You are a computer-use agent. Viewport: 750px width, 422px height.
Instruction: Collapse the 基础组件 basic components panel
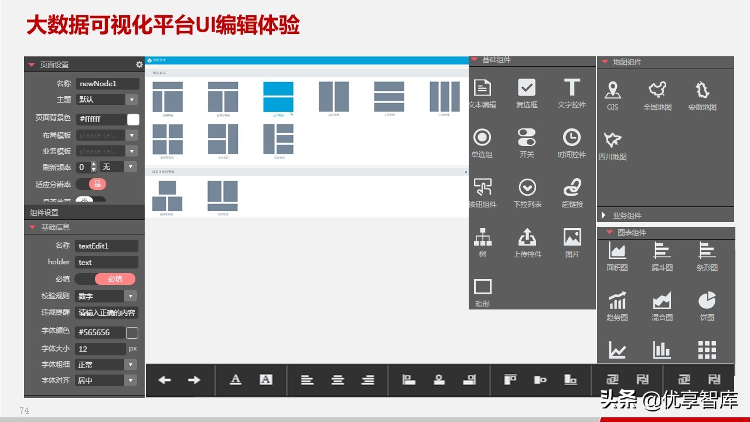pos(474,59)
